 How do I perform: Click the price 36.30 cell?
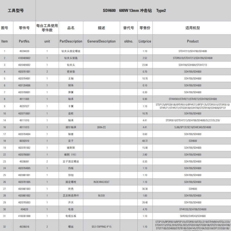click(x=145, y=189)
